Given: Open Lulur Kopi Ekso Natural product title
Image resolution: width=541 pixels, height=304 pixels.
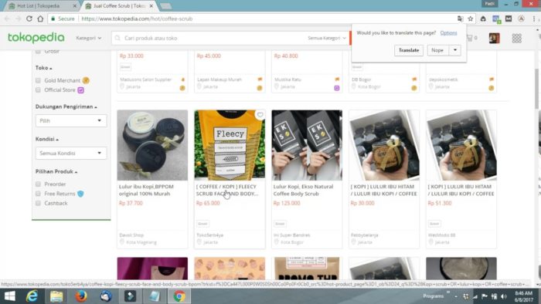Looking at the screenshot, I should click(x=303, y=190).
